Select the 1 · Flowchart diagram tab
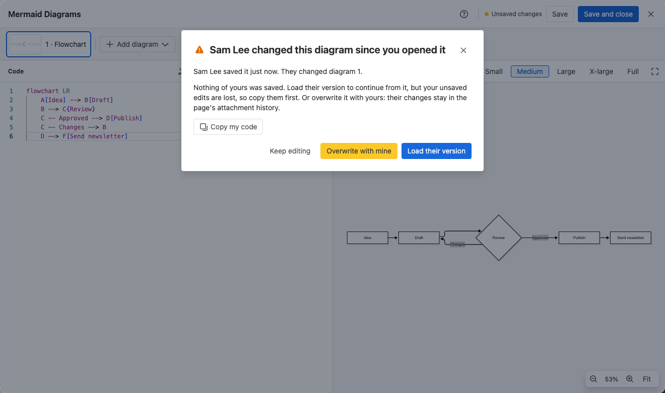This screenshot has width=665, height=393. (x=48, y=44)
